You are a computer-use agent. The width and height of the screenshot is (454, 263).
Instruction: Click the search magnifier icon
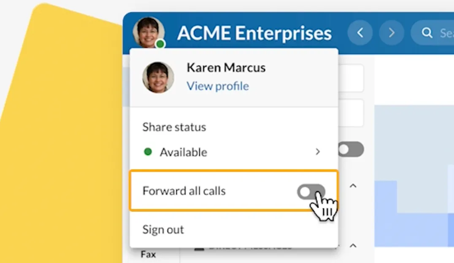point(427,32)
